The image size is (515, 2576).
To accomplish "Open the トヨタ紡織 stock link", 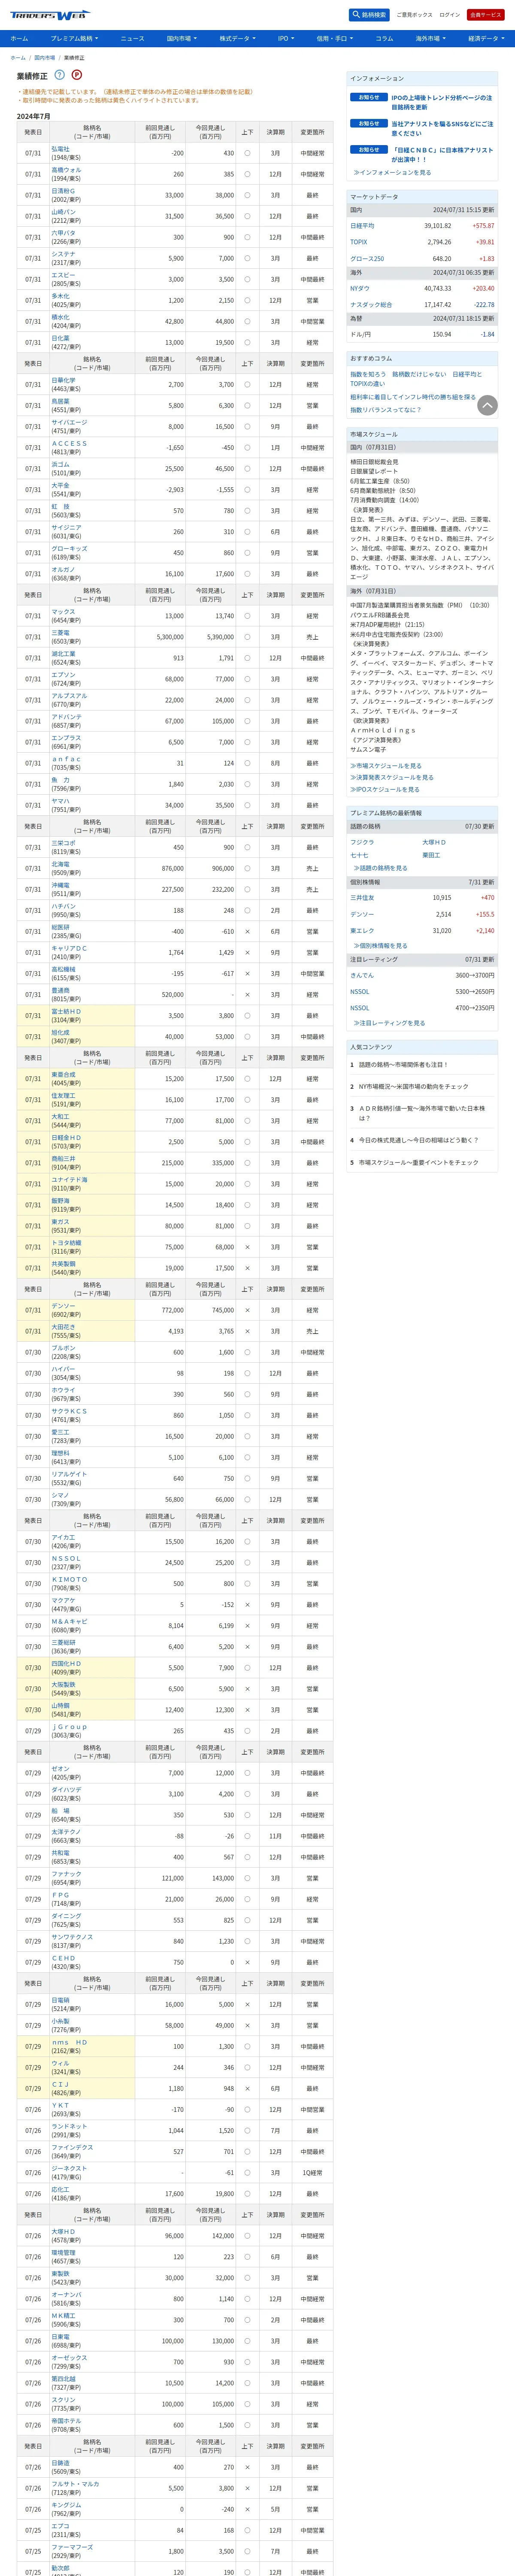I will (x=66, y=1242).
